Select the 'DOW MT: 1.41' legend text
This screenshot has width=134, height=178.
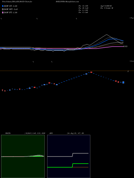(x=11, y=9)
